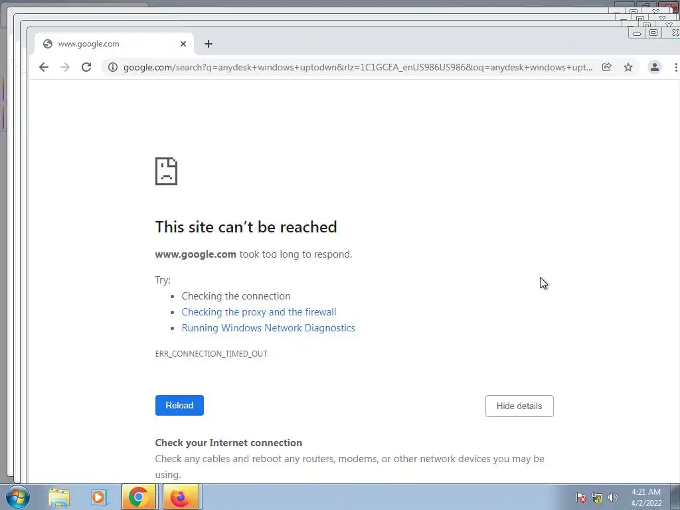
Task: Open the network status tray icon
Action: click(x=597, y=497)
